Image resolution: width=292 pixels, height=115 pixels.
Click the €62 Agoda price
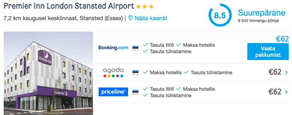pyautogui.click(x=275, y=72)
